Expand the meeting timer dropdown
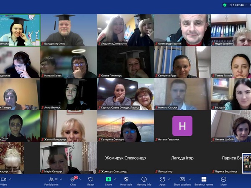Viewport: 251px width, 188px height. point(247,5)
